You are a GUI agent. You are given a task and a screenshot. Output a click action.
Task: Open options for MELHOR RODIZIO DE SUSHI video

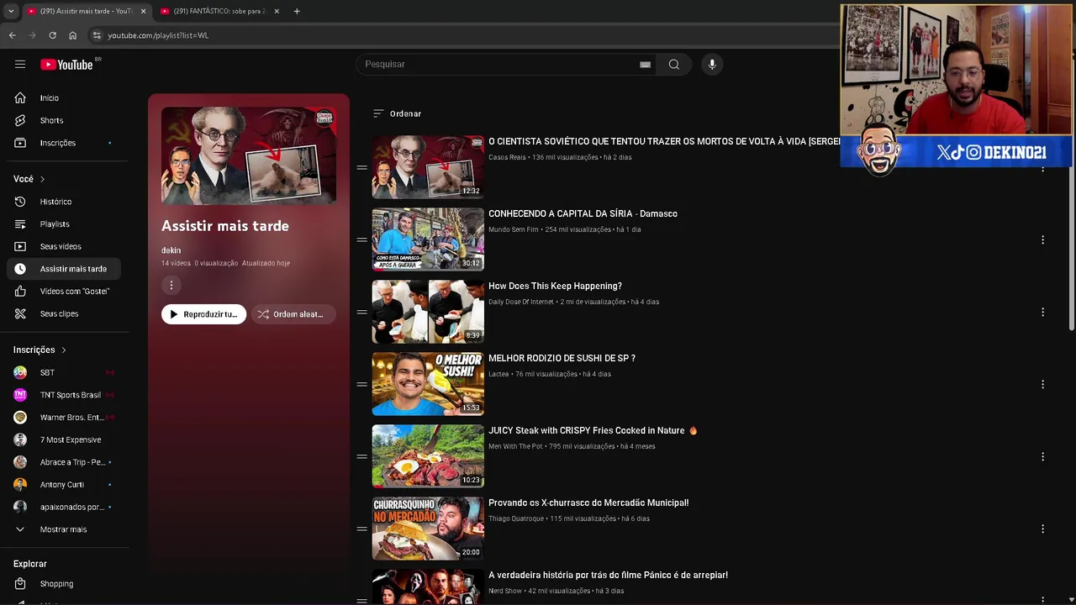(x=1042, y=384)
